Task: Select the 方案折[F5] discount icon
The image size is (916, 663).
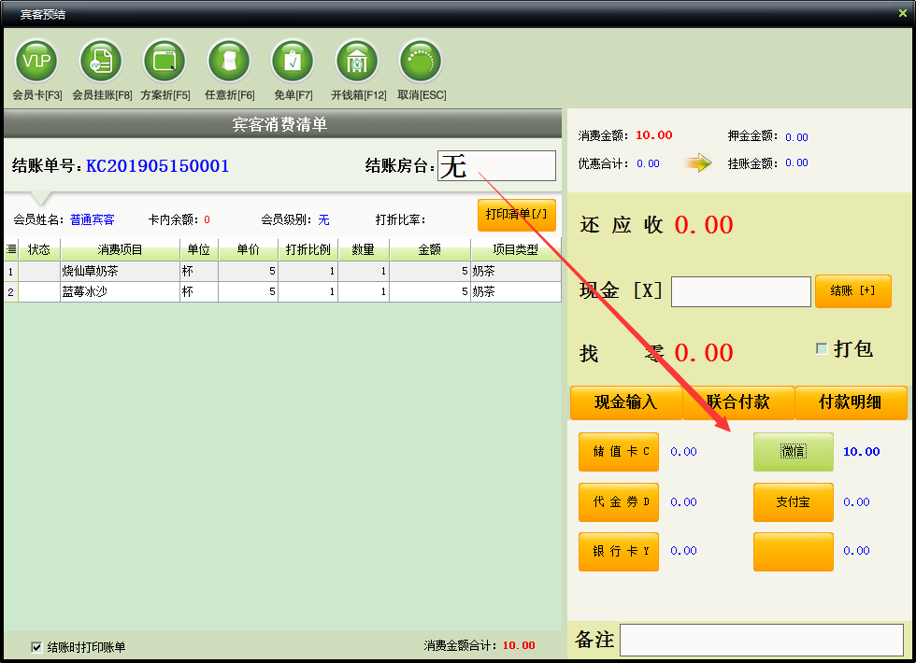Action: point(165,62)
